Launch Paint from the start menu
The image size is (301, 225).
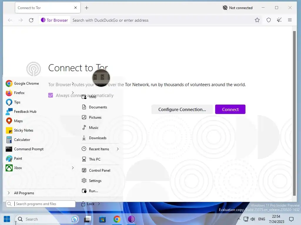[14, 158]
